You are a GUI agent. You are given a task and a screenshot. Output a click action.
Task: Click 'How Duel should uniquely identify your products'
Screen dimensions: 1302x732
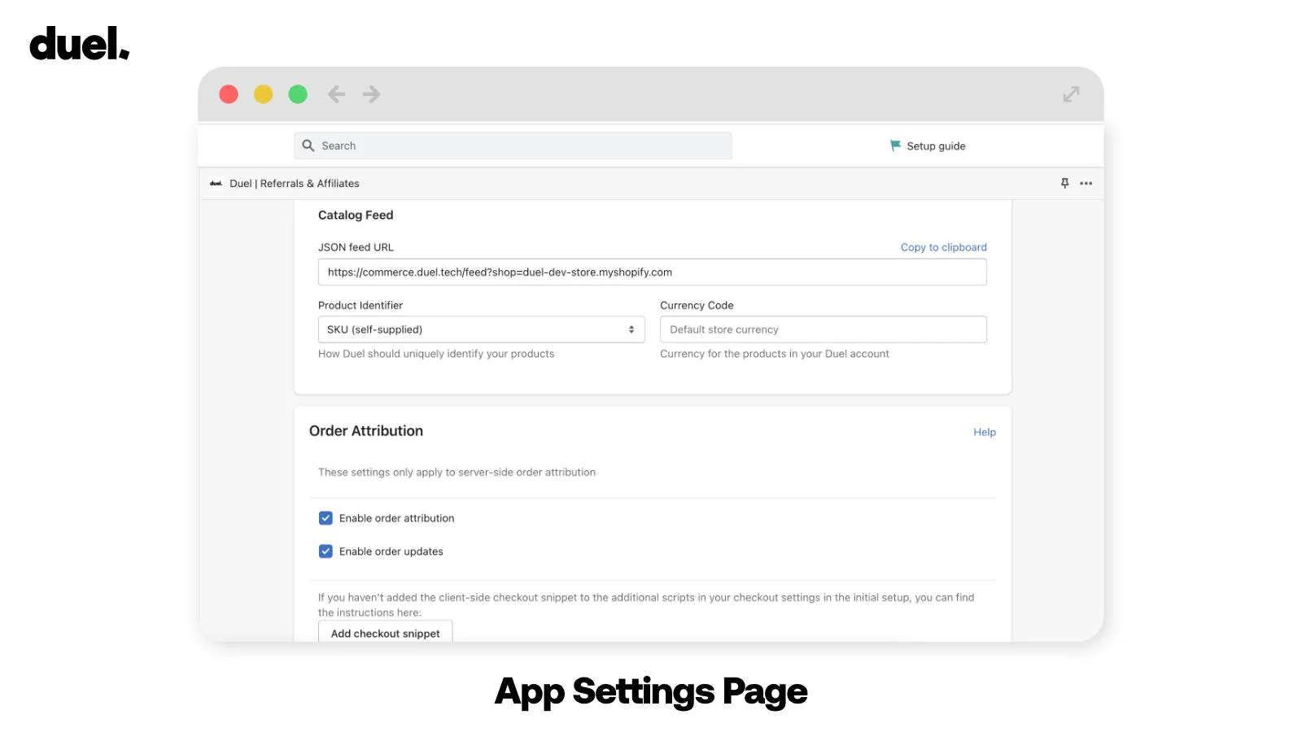(x=436, y=354)
